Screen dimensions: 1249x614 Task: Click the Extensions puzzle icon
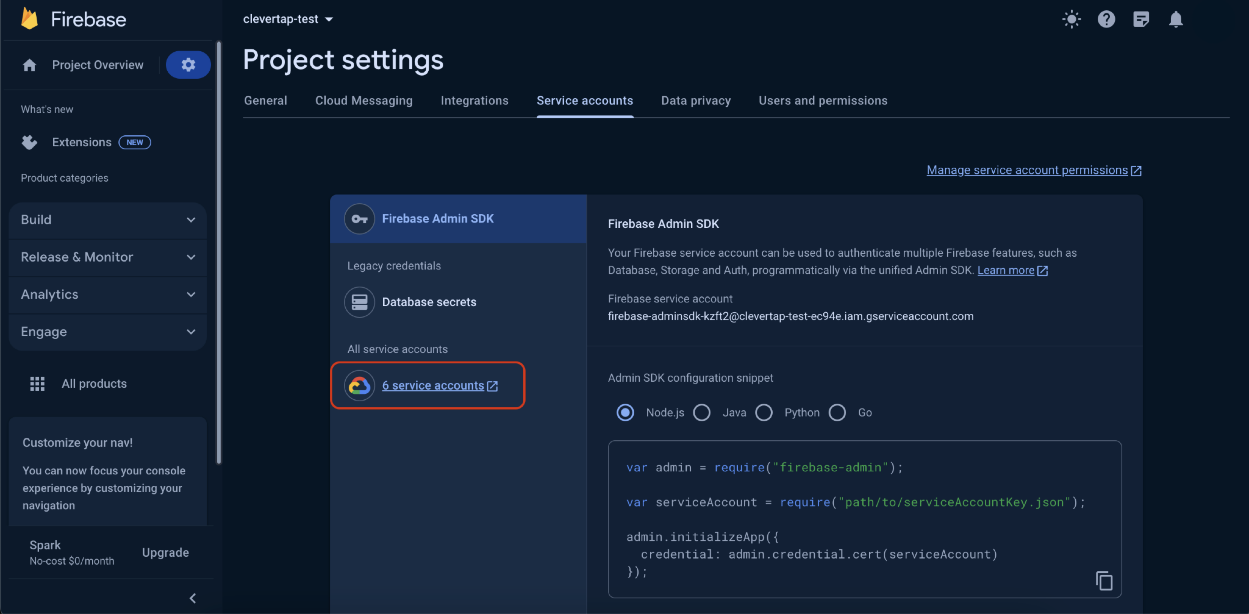pos(29,142)
